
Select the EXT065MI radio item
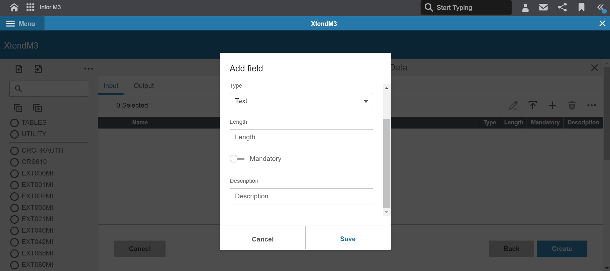(14, 254)
